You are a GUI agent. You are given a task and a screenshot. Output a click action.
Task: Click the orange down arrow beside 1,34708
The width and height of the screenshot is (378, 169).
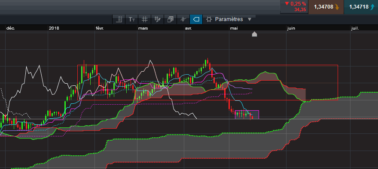pyautogui.click(x=337, y=7)
